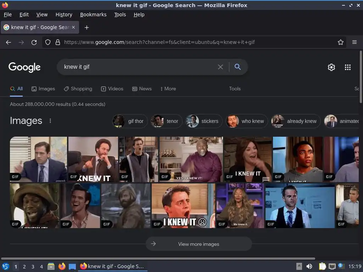Viewport: 363px width, 272px height.
Task: Open the Firefox hamburger application menu
Action: click(354, 42)
